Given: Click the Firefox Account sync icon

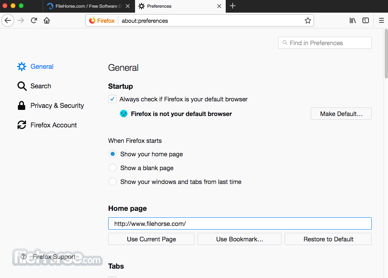Looking at the screenshot, I should coord(22,125).
